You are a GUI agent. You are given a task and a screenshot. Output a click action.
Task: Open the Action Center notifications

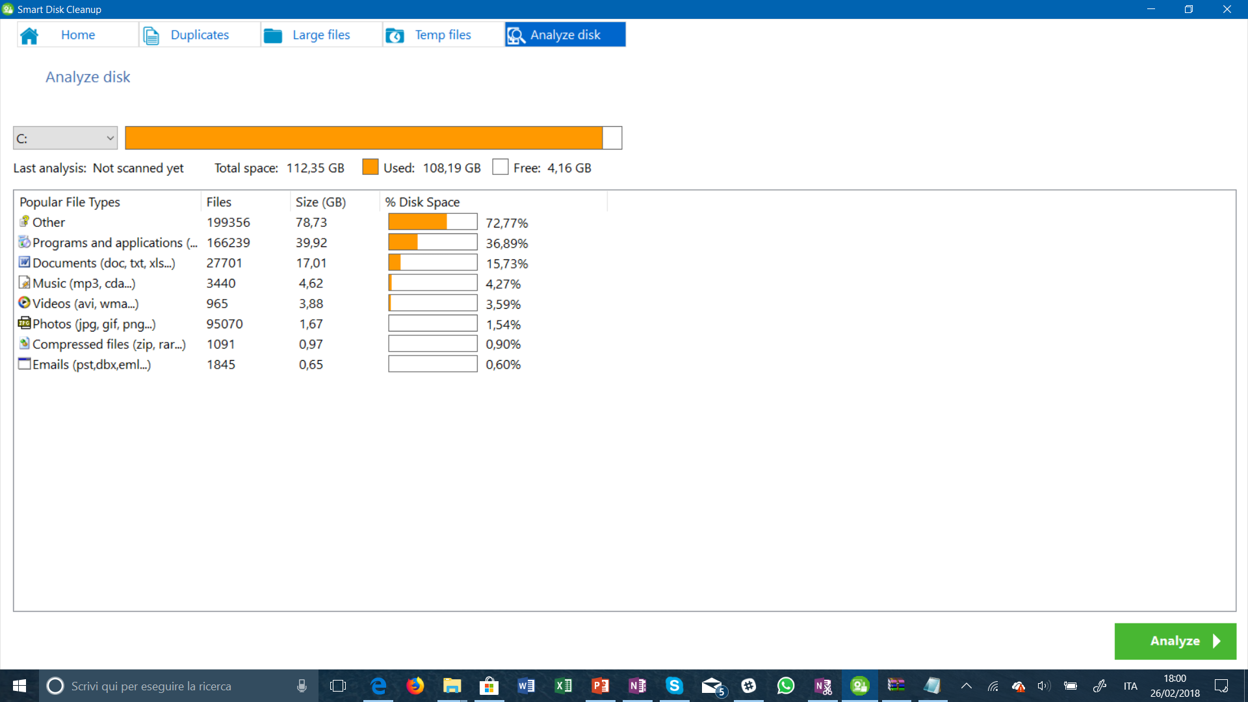coord(1221,686)
